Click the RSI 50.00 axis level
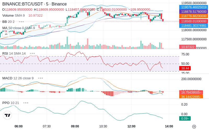The width and height of the screenshot is (209, 130). tap(185, 63)
